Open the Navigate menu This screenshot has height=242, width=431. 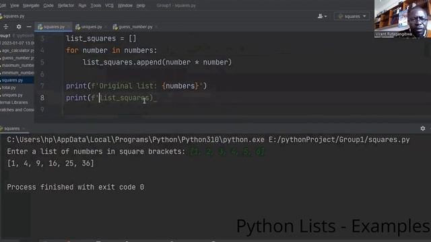tap(31, 5)
